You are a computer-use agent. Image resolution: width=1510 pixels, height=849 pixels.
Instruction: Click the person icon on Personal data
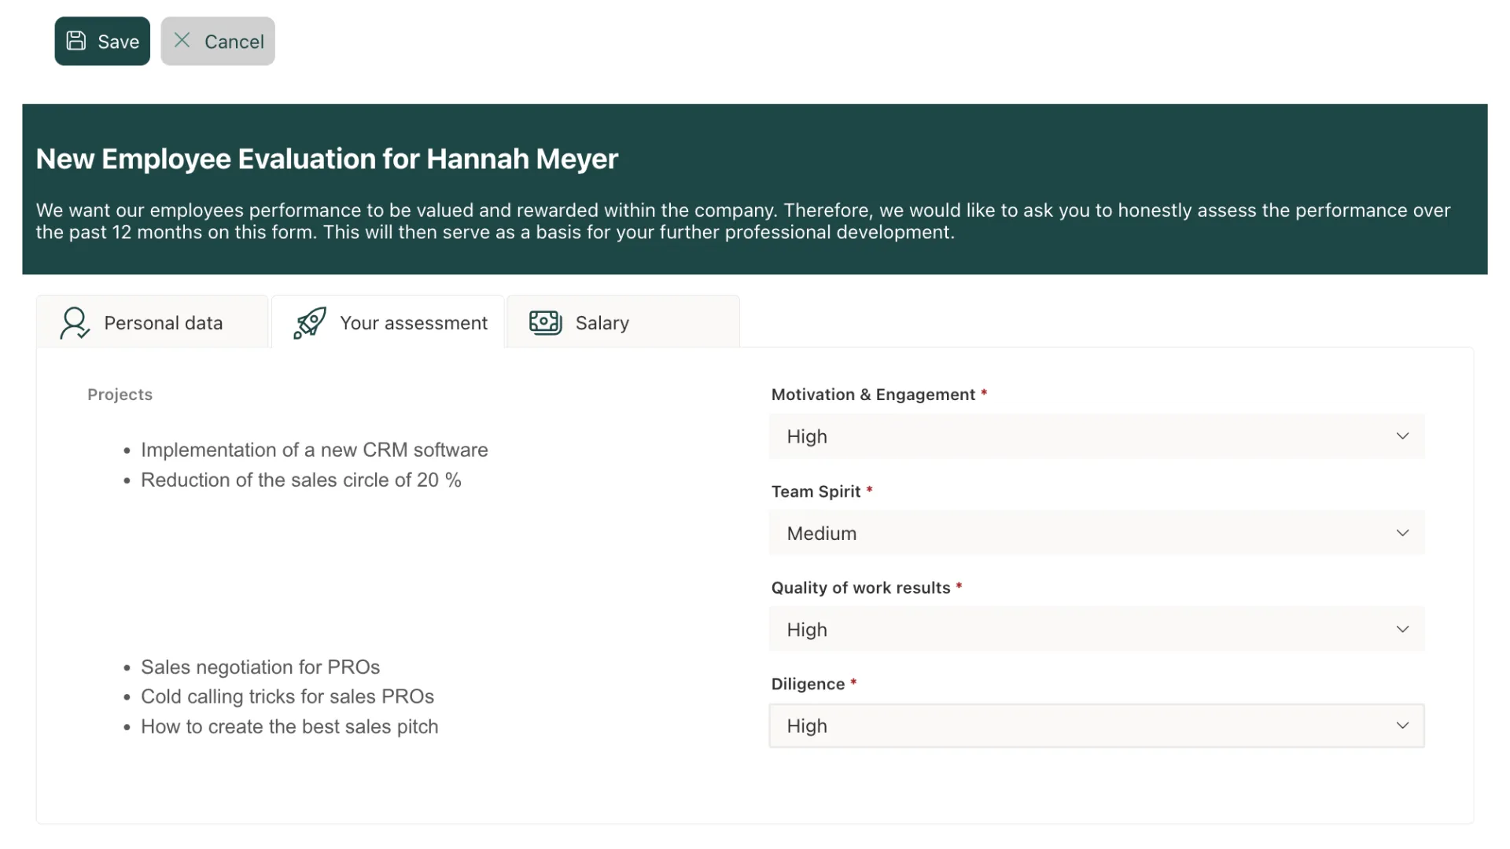coord(75,323)
